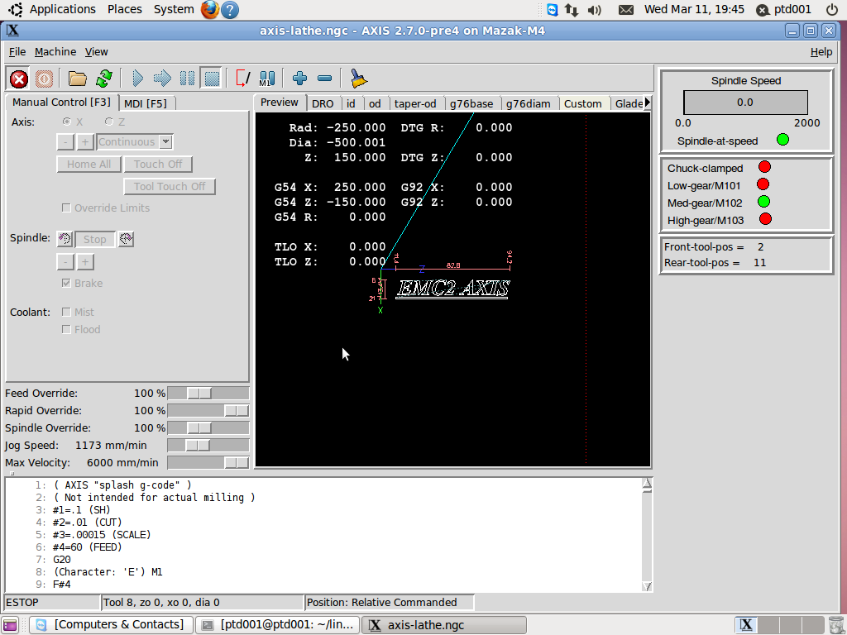Open the Help menu

tap(821, 52)
